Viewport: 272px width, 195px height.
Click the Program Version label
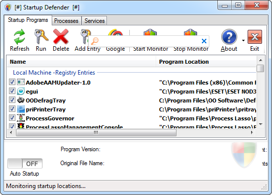click(x=81, y=149)
